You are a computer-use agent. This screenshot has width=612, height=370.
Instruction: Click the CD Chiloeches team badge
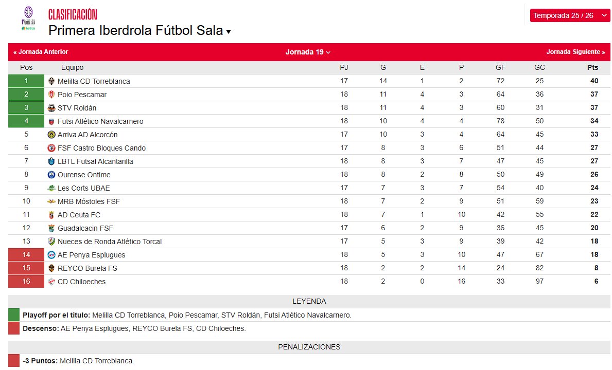[51, 281]
